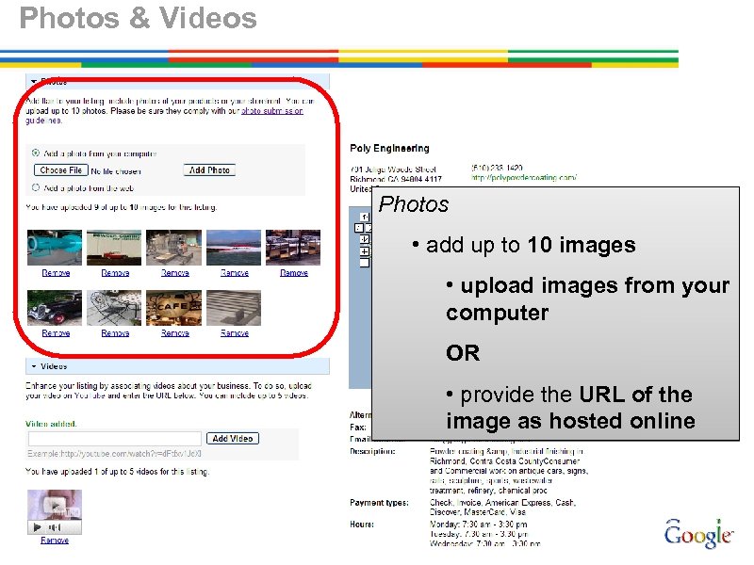Click the map pan down arrow
The image size is (754, 565).
click(x=364, y=239)
